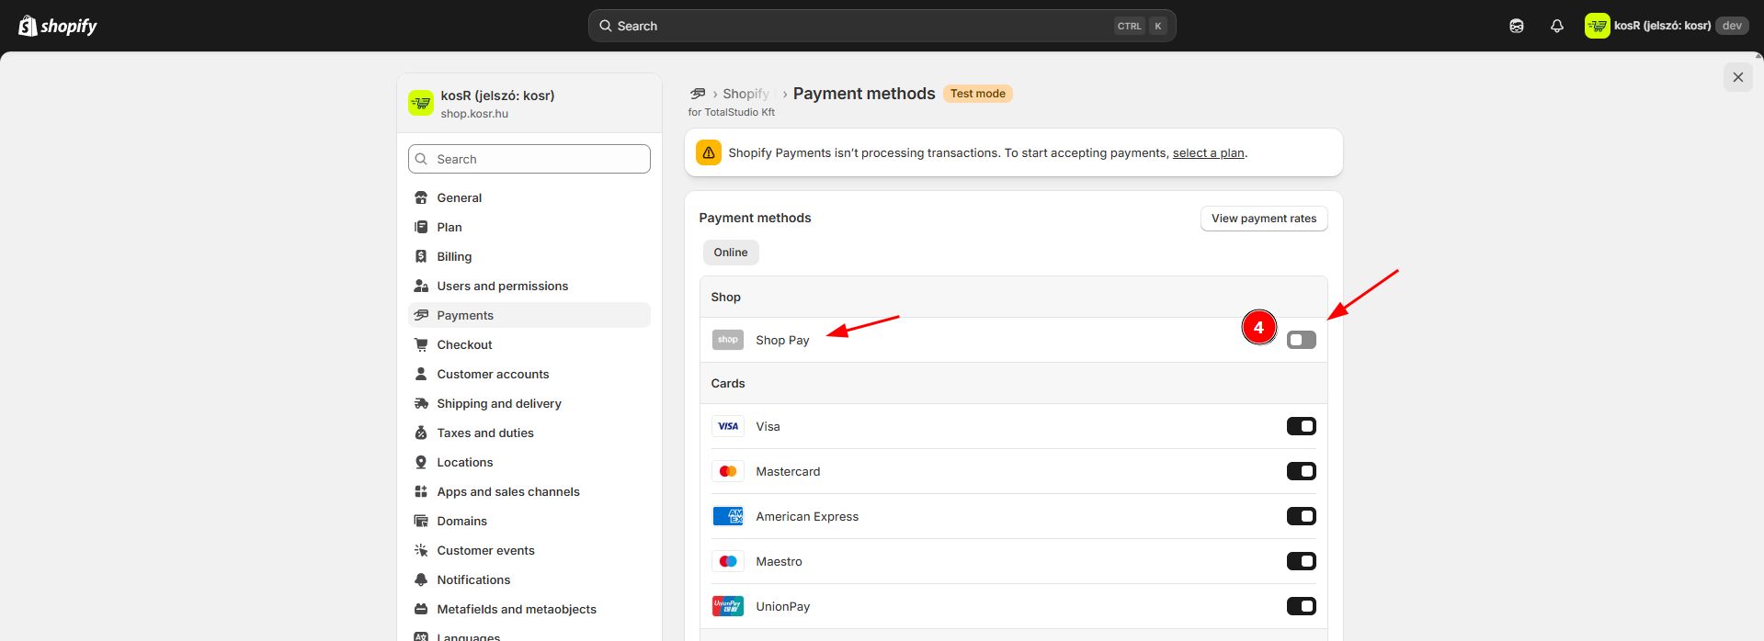Viewport: 1764px width, 641px height.
Task: Select the Online payment methods tab
Action: pos(731,253)
